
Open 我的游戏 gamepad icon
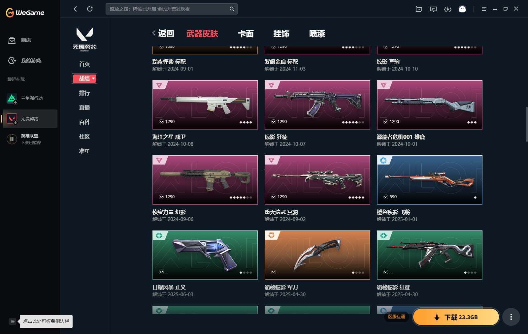pos(12,61)
